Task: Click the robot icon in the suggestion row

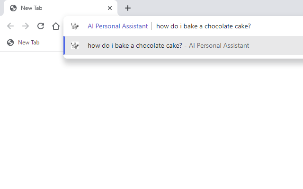Action: [75, 45]
